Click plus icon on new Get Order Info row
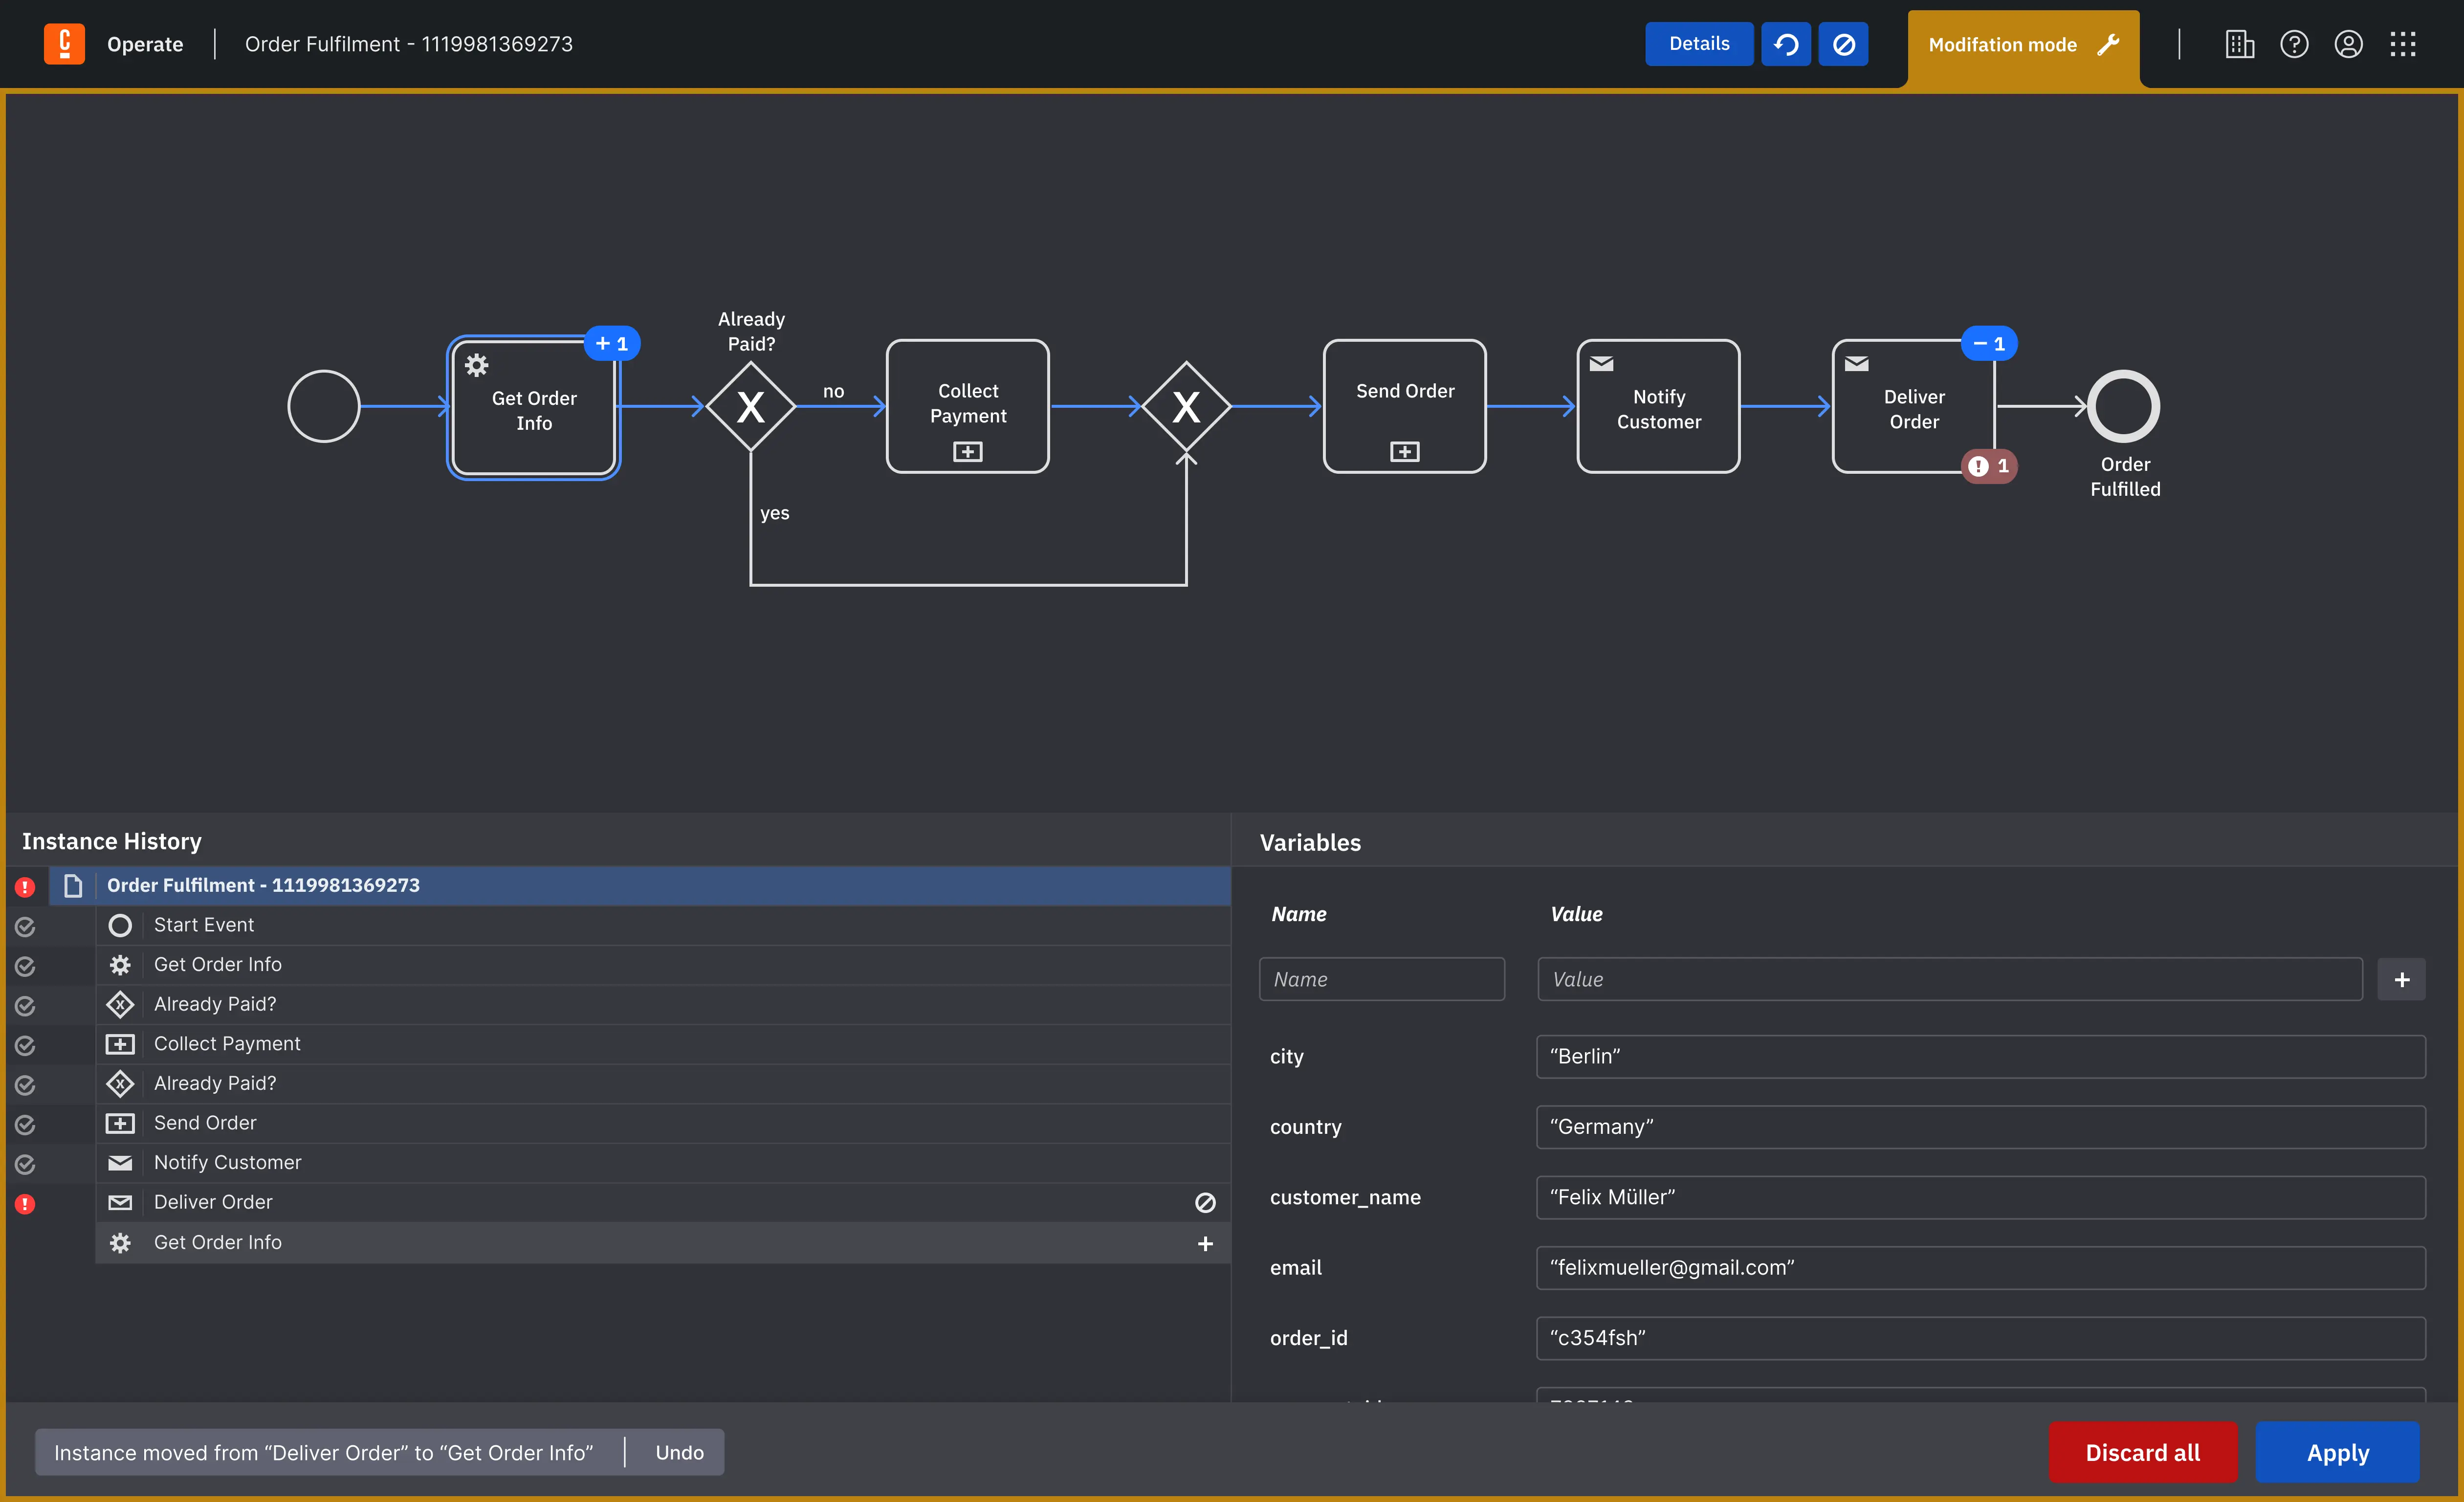The height and width of the screenshot is (1502, 2464). pyautogui.click(x=1205, y=1243)
